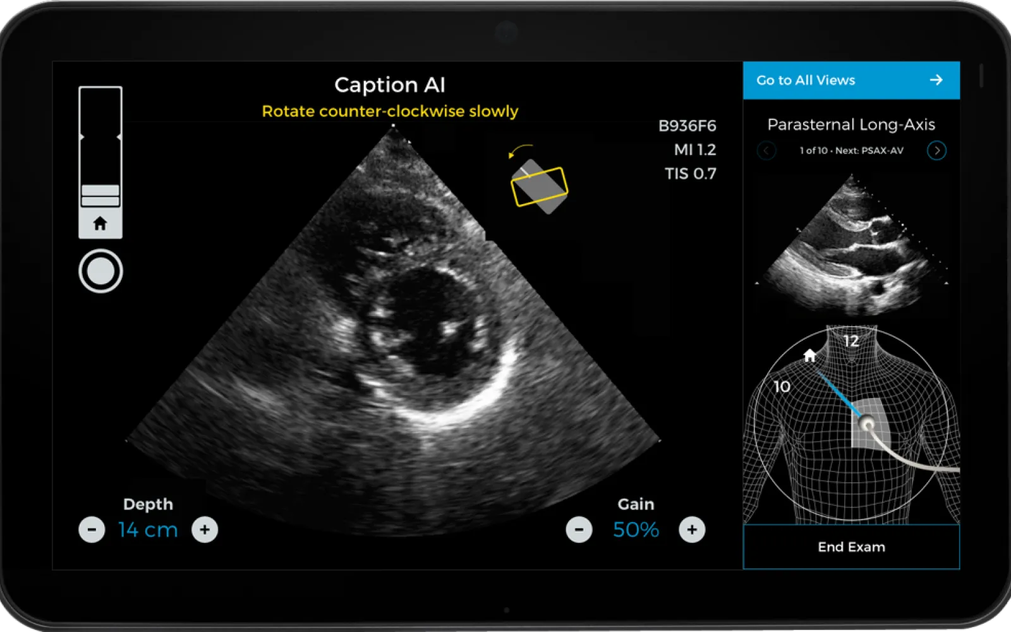Click the 14 cm depth value
Viewport: 1011px width, 632px height.
[148, 530]
